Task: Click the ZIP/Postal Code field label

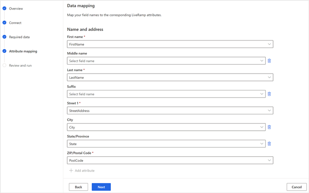Action: coord(79,153)
